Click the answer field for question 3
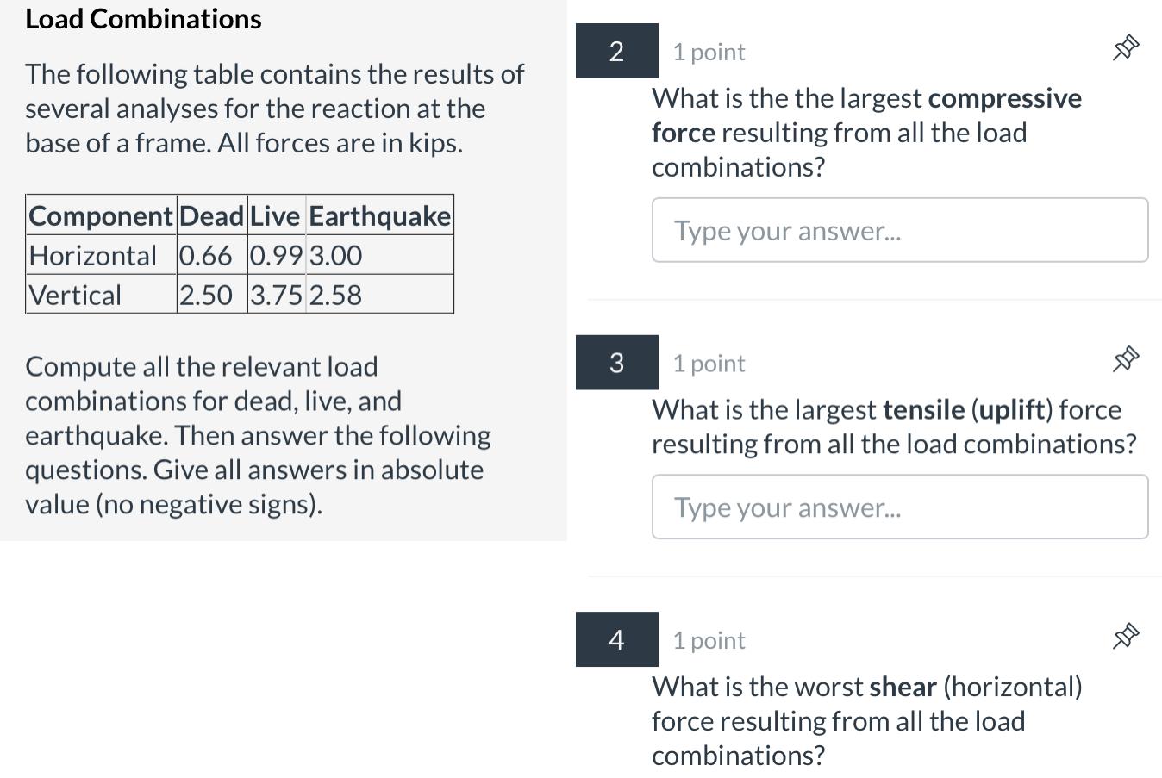This screenshot has width=1162, height=778. tap(900, 507)
